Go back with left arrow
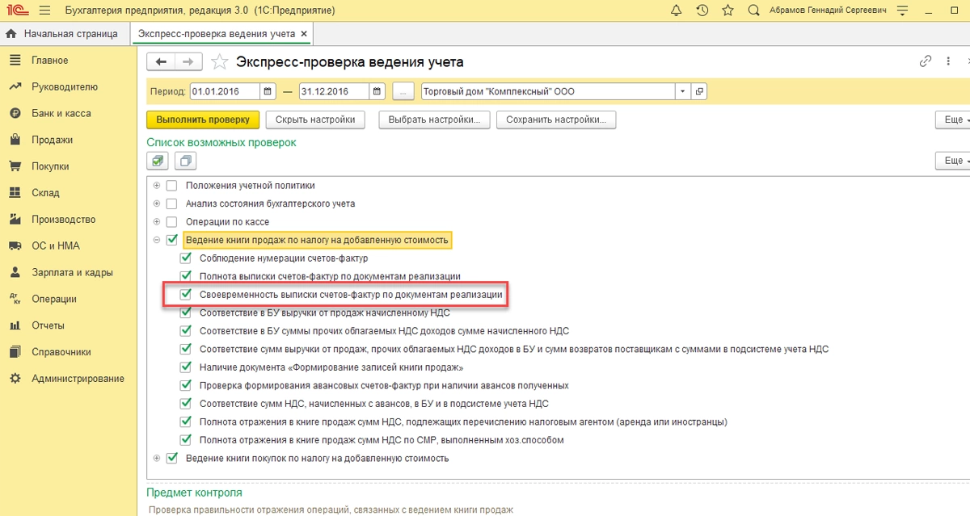 [x=161, y=62]
